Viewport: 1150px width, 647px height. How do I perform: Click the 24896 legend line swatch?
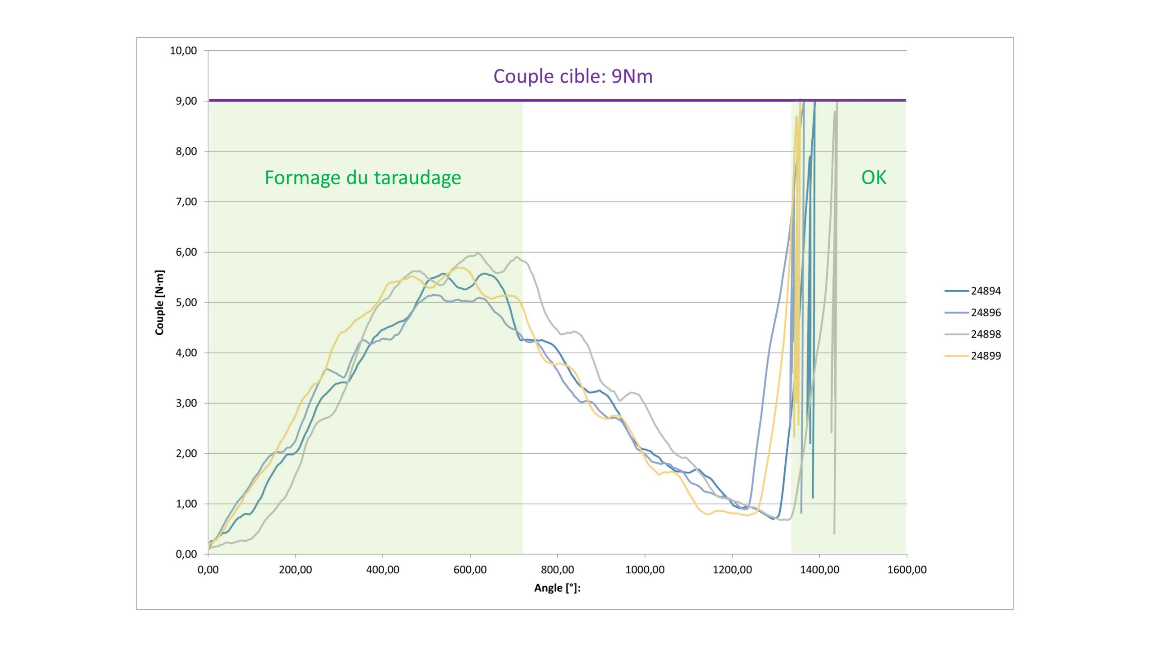tap(956, 313)
